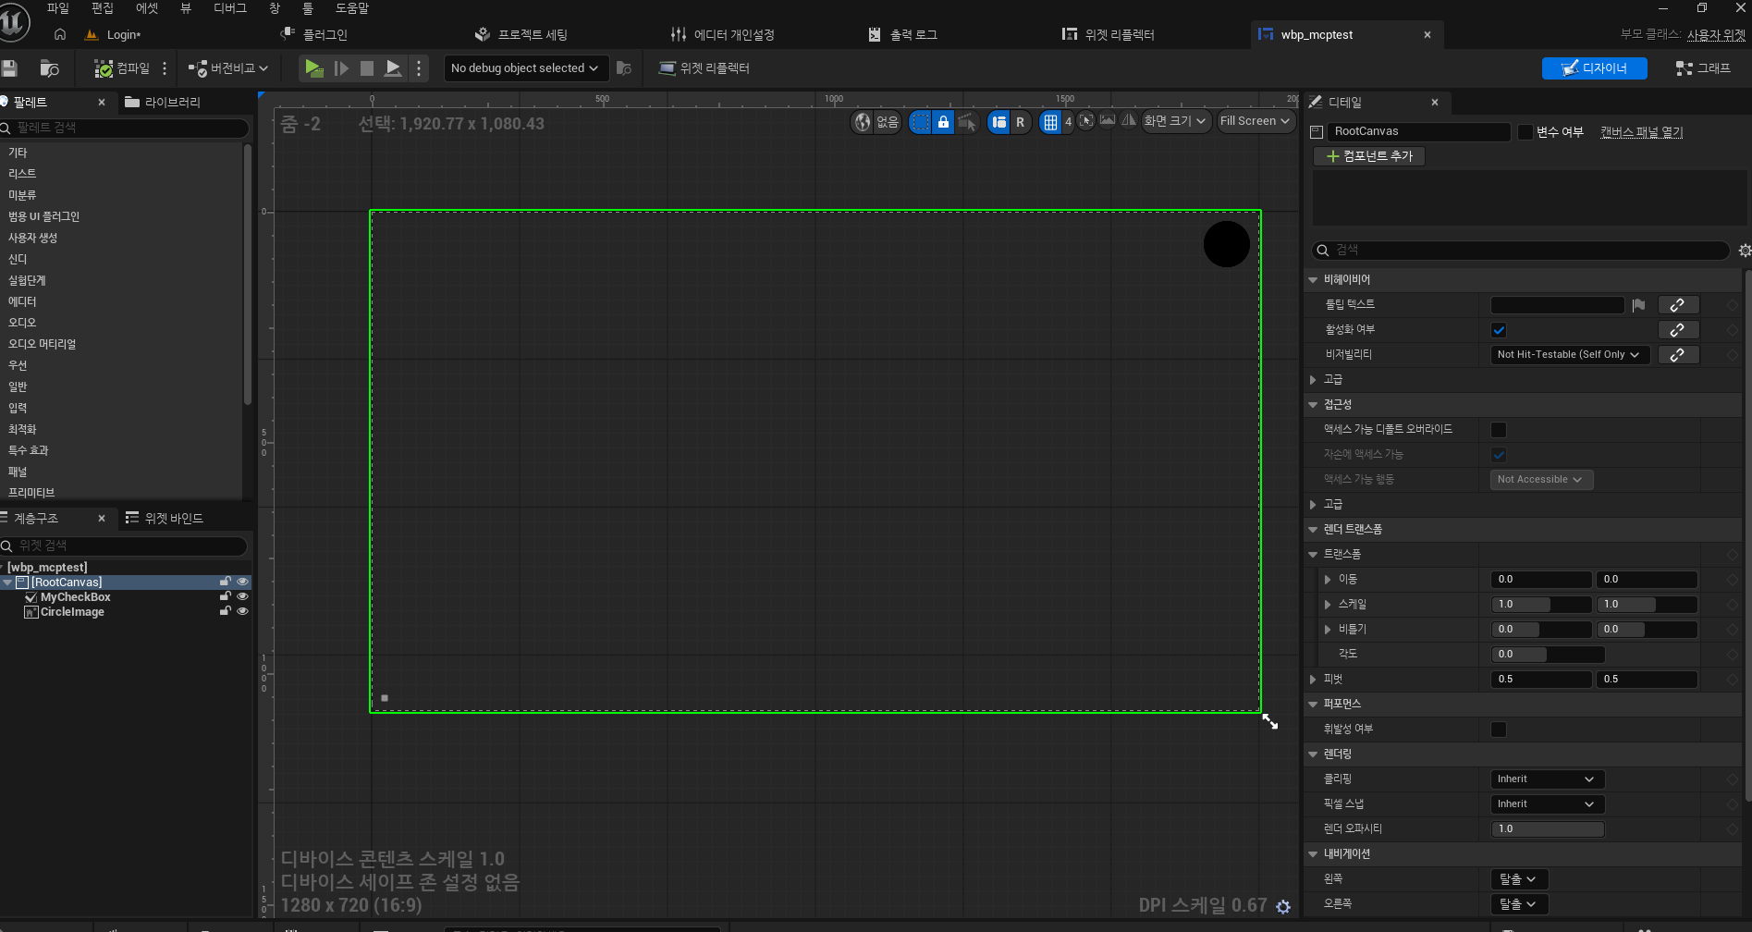
Task: Collapse the 렌더 트랜스폼 section
Action: pos(1313,530)
